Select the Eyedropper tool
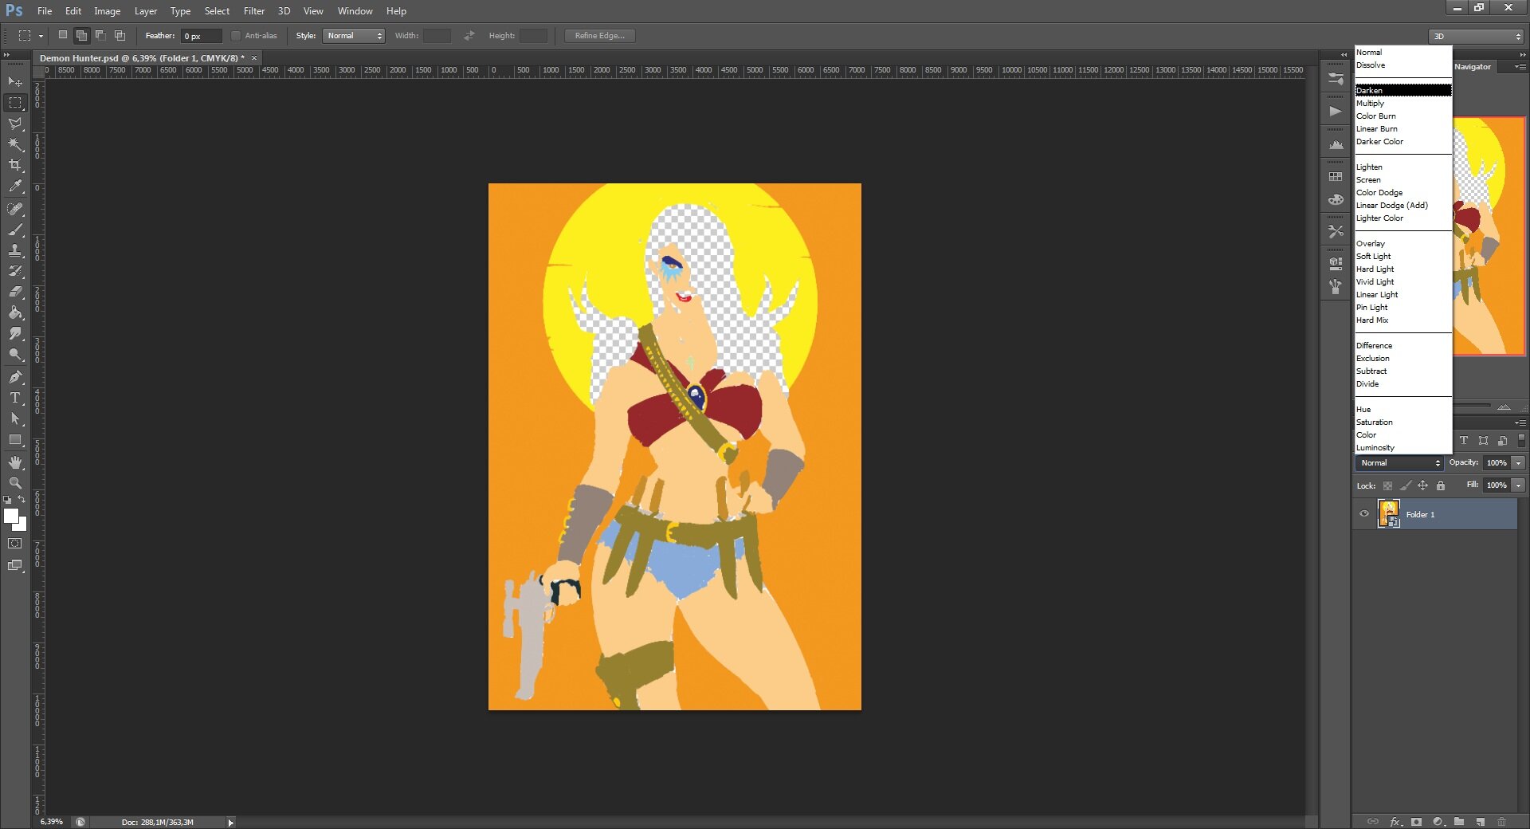 coord(15,187)
